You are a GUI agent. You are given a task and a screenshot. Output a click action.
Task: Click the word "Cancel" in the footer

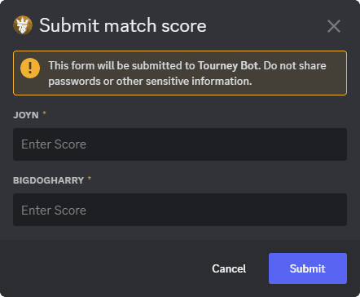point(229,268)
